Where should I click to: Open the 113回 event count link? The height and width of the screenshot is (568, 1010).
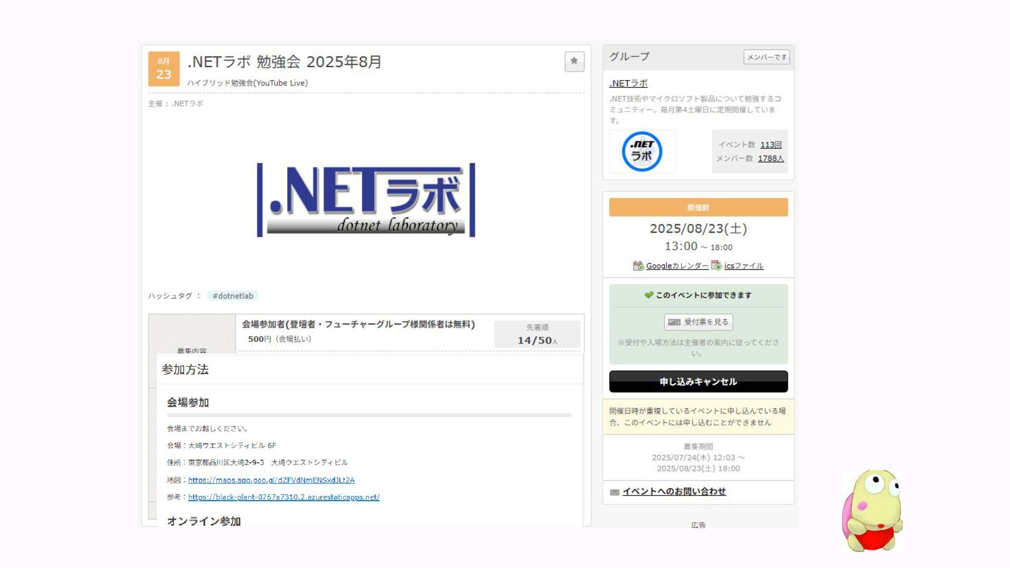pyautogui.click(x=771, y=145)
